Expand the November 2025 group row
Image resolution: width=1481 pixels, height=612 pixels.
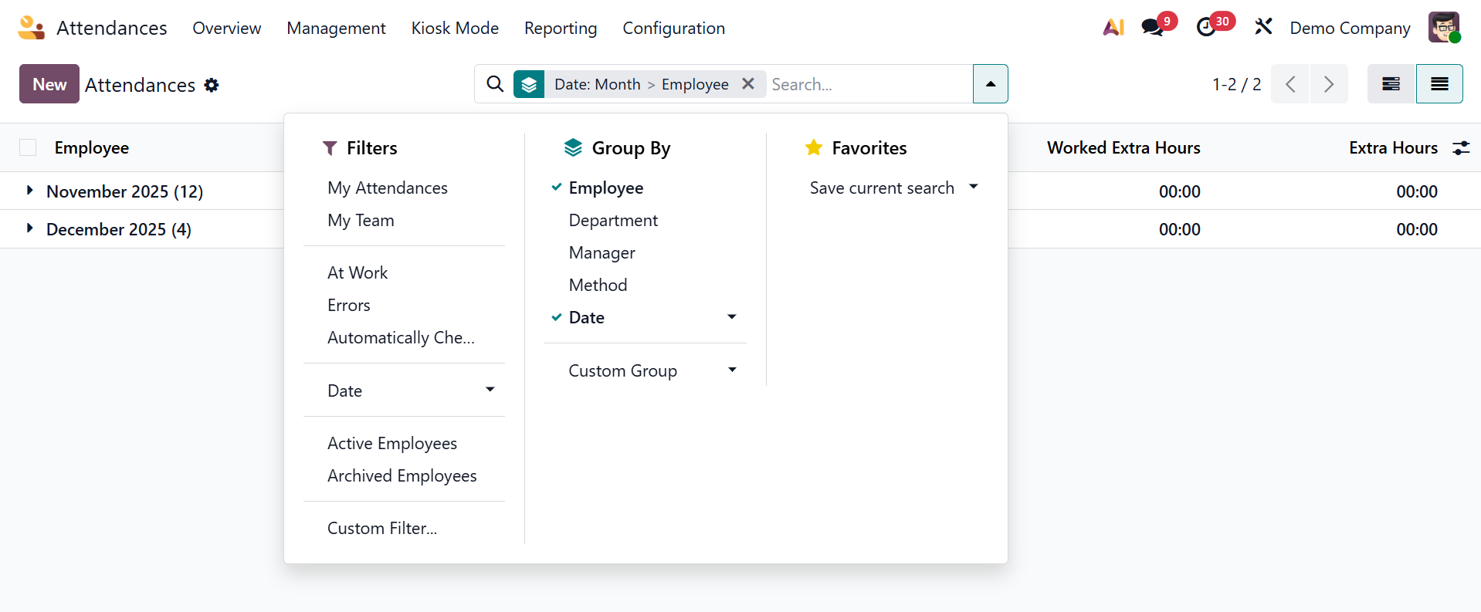point(30,191)
